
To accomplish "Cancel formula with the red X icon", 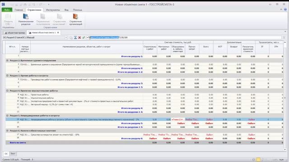I will click(79, 37).
